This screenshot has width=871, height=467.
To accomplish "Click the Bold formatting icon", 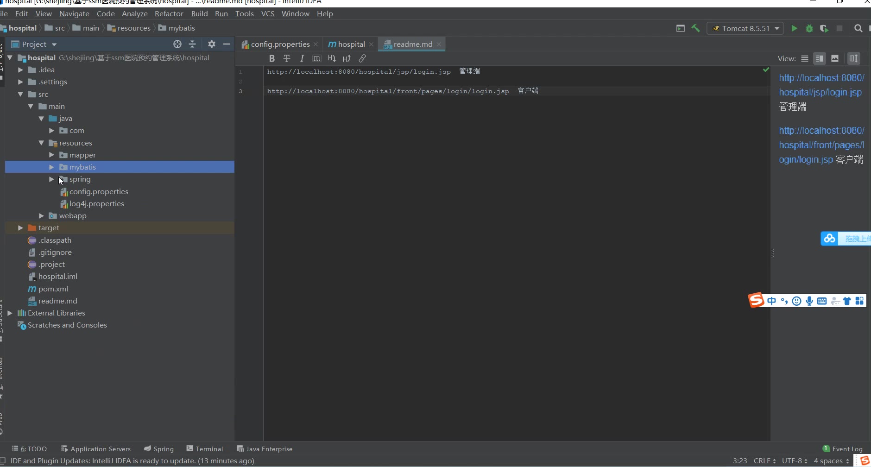I will click(x=272, y=58).
